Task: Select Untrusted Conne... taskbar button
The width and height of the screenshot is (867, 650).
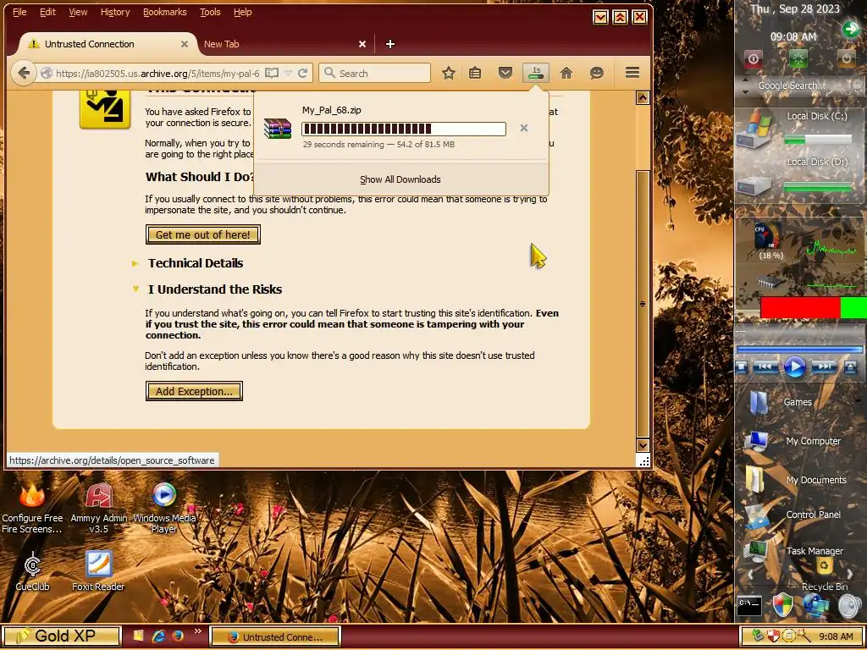Action: coord(275,636)
